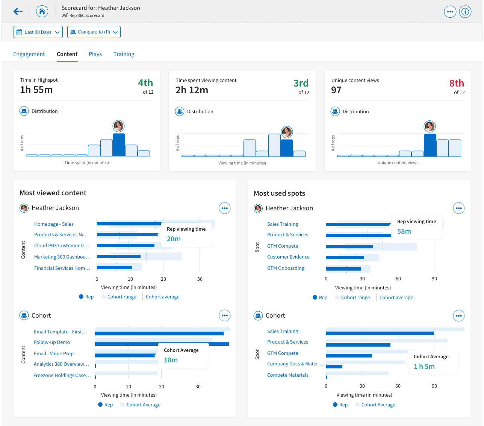Select the Content tab
484x426 pixels.
(x=67, y=54)
